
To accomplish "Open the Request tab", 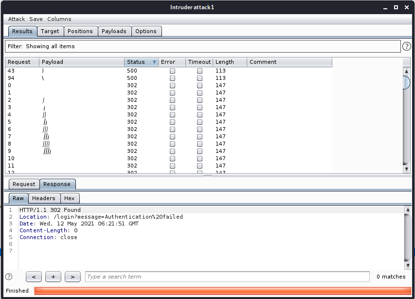I will pos(24,184).
